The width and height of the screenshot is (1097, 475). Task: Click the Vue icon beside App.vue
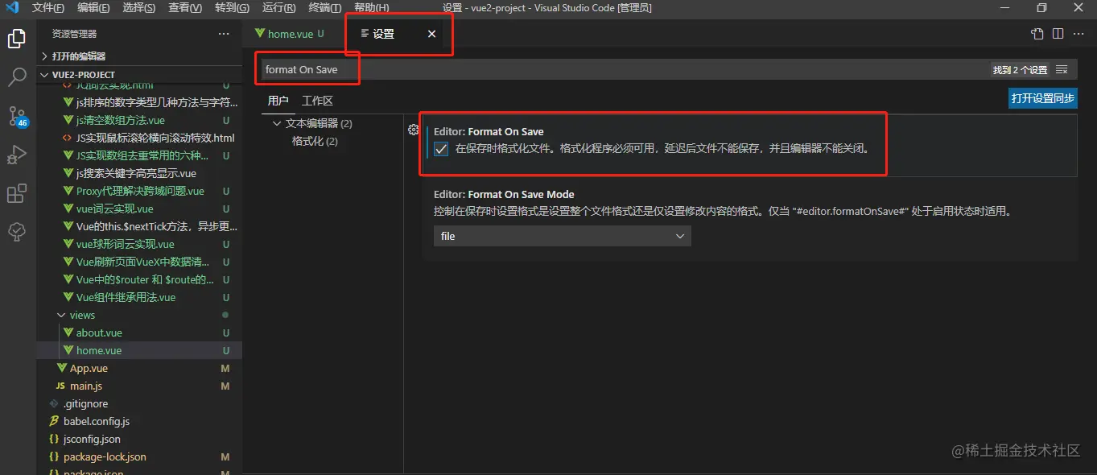[62, 368]
